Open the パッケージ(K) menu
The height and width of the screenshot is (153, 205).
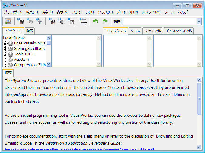[83, 12]
